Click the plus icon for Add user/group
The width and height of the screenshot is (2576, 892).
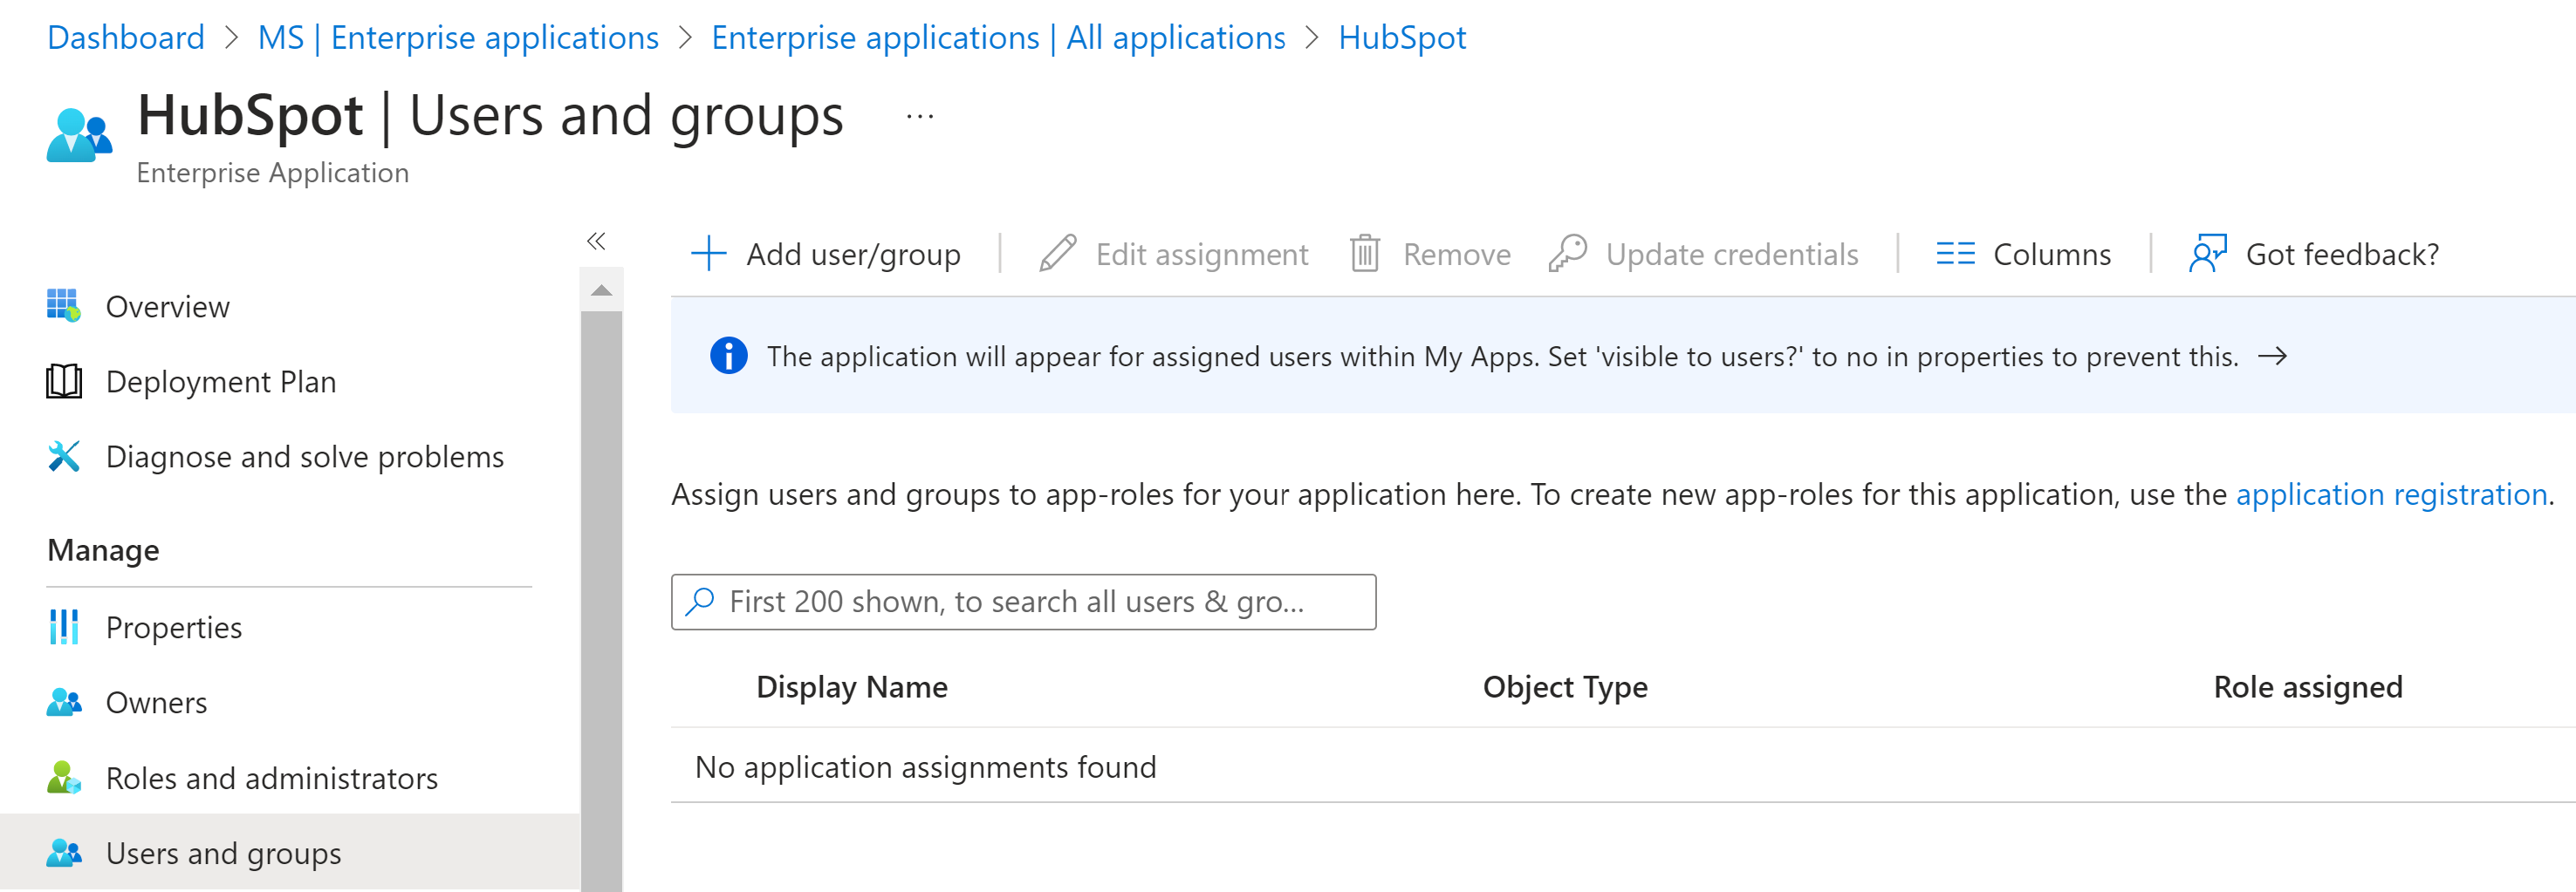(x=708, y=254)
